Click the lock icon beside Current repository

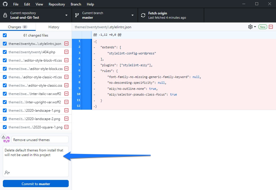click(x=5, y=15)
